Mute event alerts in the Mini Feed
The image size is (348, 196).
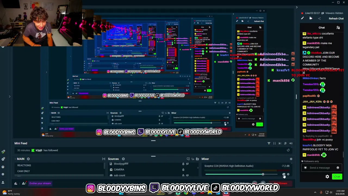(x=285, y=143)
